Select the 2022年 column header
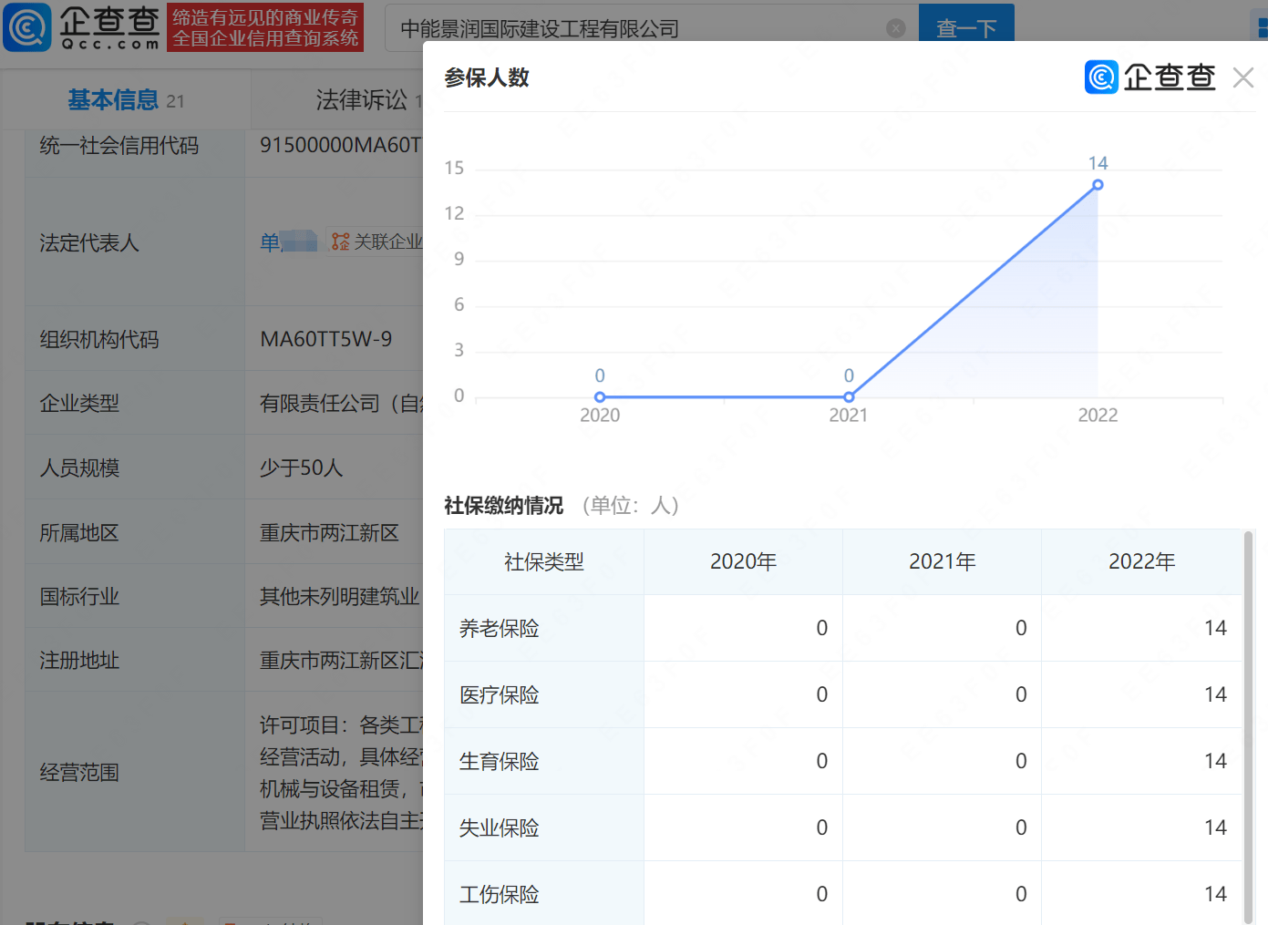Image resolution: width=1268 pixels, height=925 pixels. pos(1141,562)
